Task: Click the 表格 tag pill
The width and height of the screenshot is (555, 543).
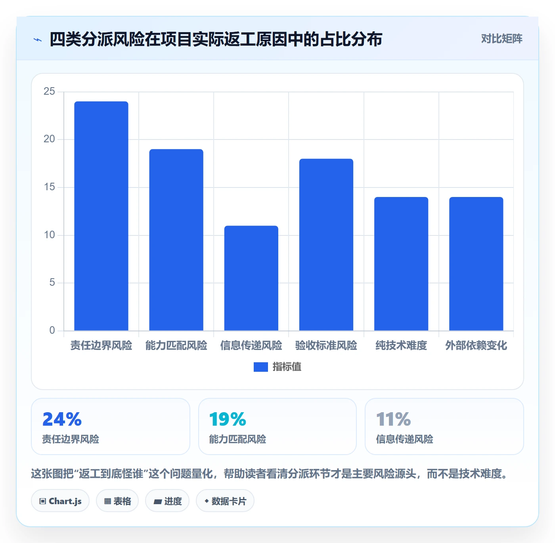Action: tap(117, 501)
